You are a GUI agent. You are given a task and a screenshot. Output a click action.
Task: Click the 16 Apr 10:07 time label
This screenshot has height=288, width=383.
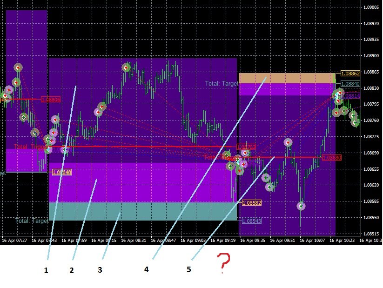[312, 241]
